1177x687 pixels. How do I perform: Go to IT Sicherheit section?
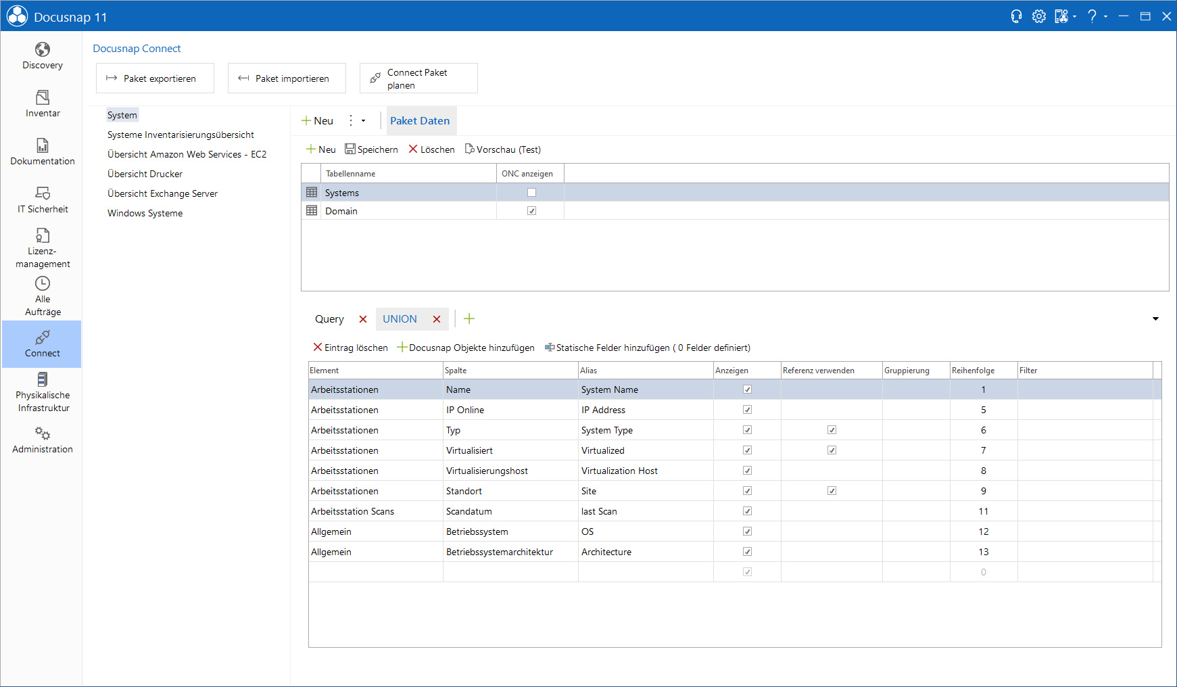click(42, 200)
